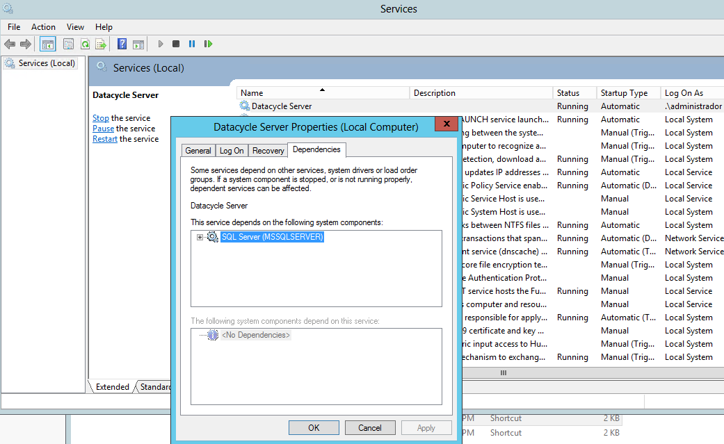Image resolution: width=724 pixels, height=444 pixels.
Task: Expand the SQL Server (MSSQLSERVER) tree node
Action: pyautogui.click(x=200, y=237)
